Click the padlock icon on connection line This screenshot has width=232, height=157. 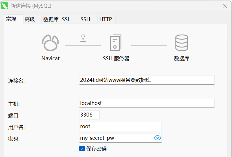click(83, 38)
